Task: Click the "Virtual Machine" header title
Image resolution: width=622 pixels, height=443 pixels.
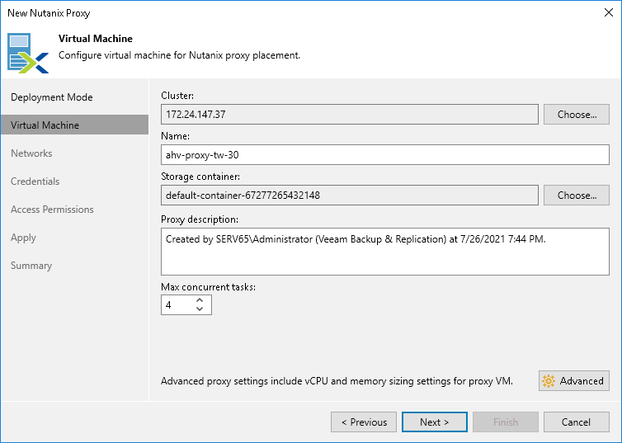Action: [x=96, y=39]
